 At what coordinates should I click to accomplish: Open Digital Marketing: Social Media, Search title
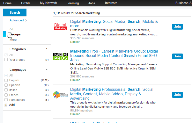click(114, 24)
